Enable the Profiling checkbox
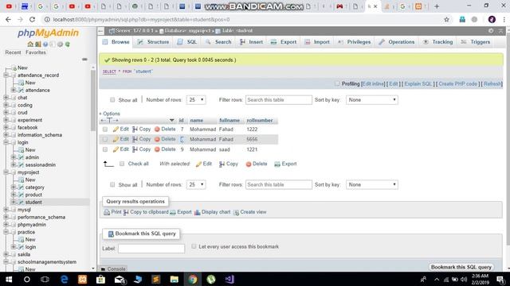510x286 pixels. pos(336,83)
